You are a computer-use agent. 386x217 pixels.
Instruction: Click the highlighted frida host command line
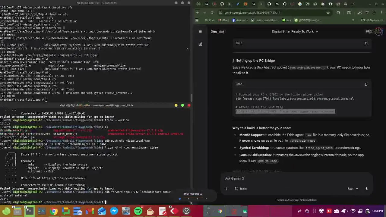pos(285,112)
